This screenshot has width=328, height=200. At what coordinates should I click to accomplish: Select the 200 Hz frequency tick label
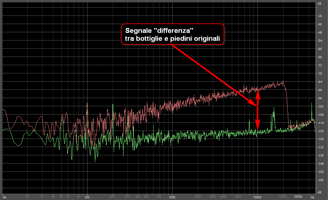[x=112, y=197]
